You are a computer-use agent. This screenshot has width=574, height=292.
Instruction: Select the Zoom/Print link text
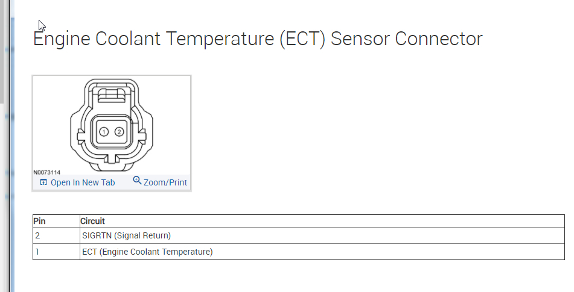click(165, 182)
